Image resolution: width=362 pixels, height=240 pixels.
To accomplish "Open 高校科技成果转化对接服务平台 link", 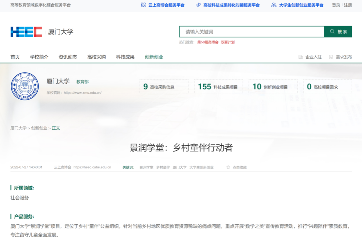I will pos(228,5).
